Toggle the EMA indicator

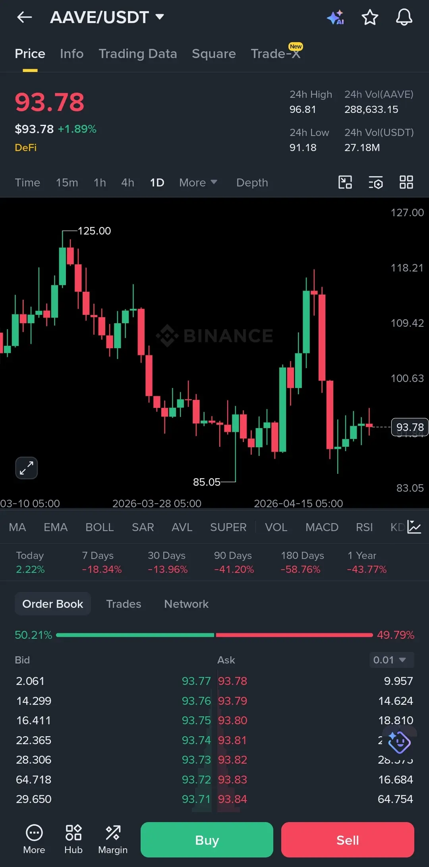click(56, 527)
